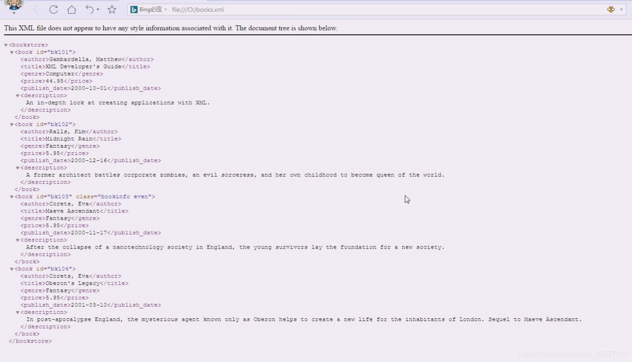
Task: Open dropdown arrow next to bee icon
Action: (621, 10)
